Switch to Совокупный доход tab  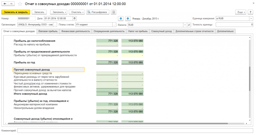[162, 31]
